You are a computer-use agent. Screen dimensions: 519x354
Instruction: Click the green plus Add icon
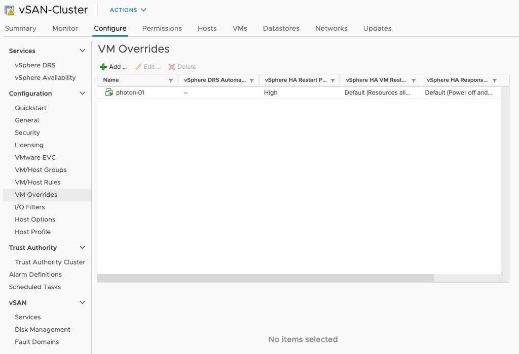[x=103, y=67]
